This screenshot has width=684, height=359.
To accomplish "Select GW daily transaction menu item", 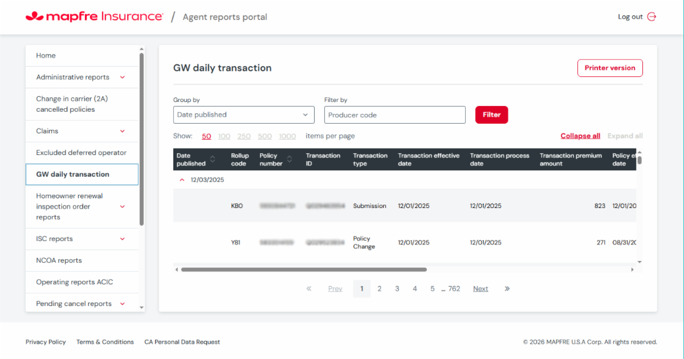I will [x=82, y=174].
